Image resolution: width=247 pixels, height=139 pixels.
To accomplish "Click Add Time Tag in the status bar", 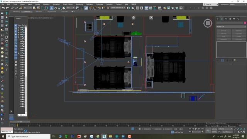I will [x=178, y=132].
